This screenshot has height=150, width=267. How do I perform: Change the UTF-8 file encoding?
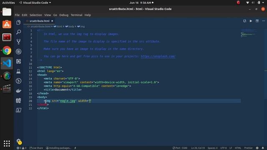click(224, 148)
